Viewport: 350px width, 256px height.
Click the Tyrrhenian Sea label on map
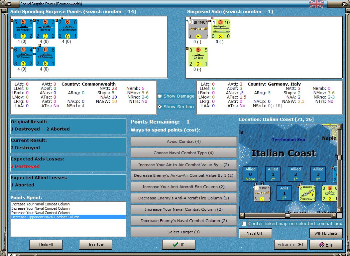pos(289,139)
